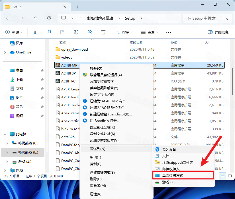
Task: Click chevron after 刺客信条4黑旗 in address bar
Action: pyautogui.click(x=119, y=18)
